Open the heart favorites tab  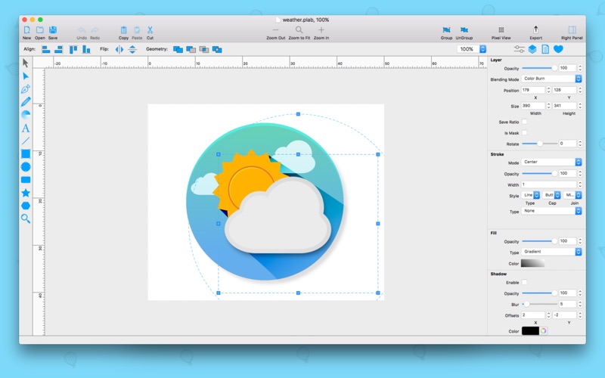(x=558, y=49)
